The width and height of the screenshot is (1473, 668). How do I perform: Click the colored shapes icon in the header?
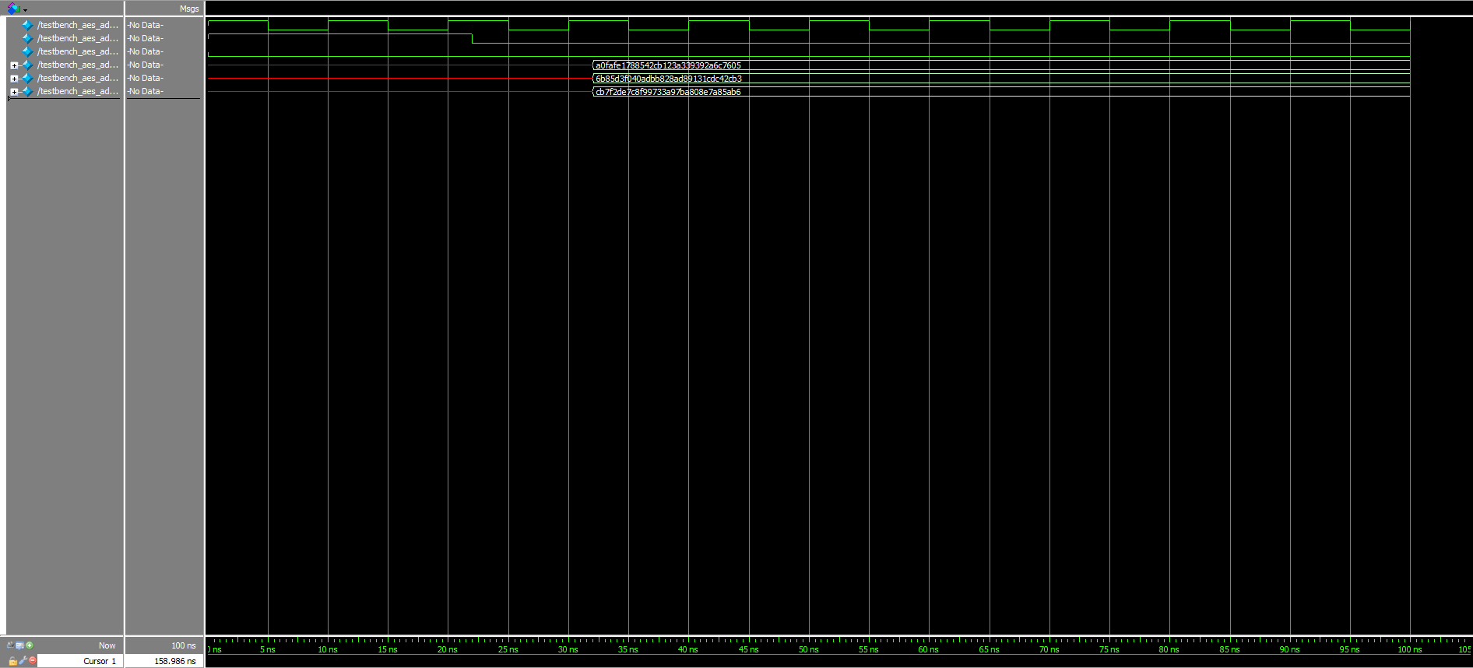(13, 9)
